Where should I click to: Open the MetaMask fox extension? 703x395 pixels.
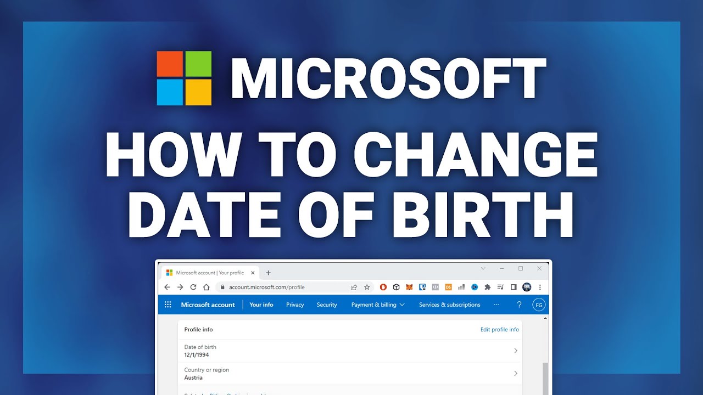point(409,287)
